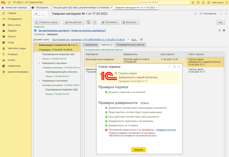Screen dimensions: 229x157
Task: Click Проверить вручную link
Action: 166,130
